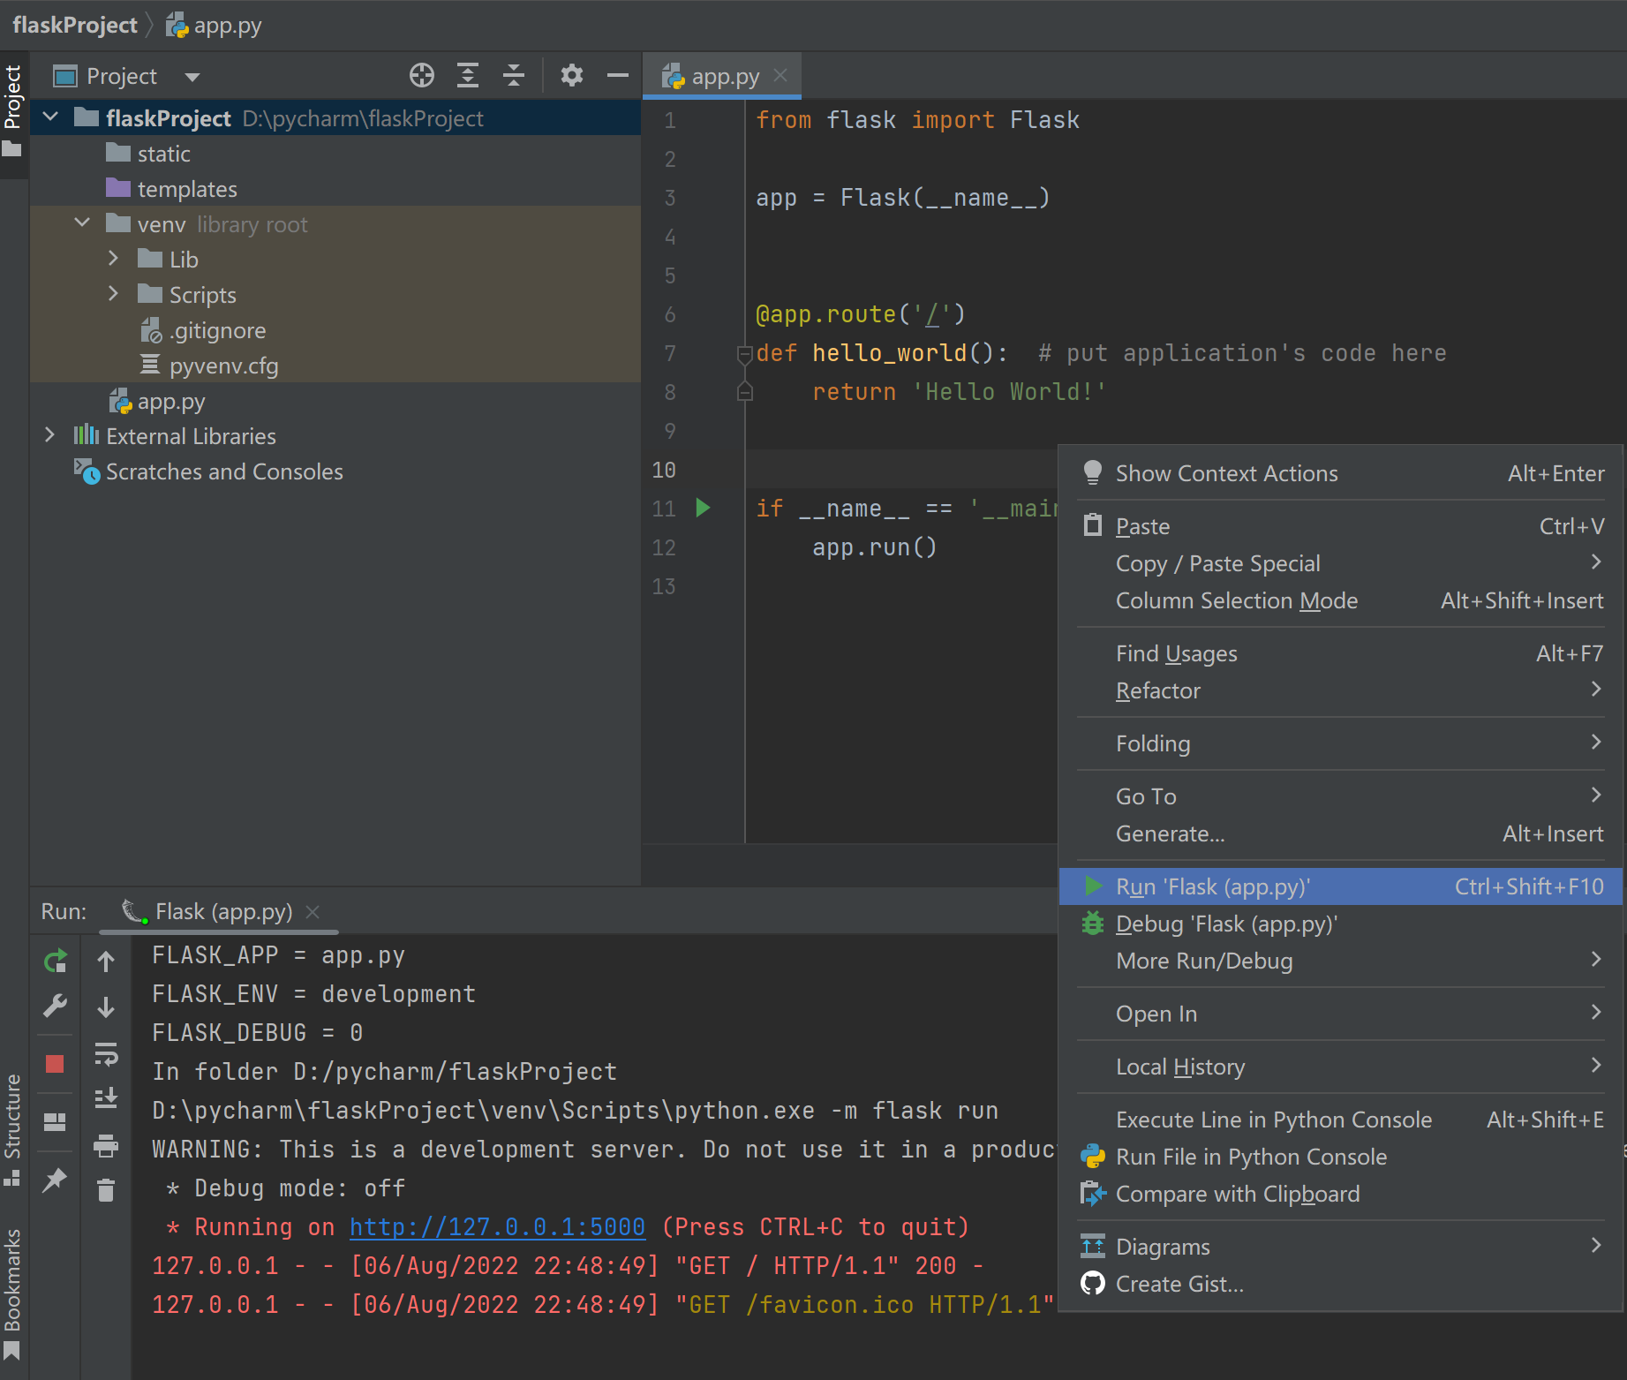Open Folding submenu
Viewport: 1627px width, 1380px height.
(x=1341, y=743)
